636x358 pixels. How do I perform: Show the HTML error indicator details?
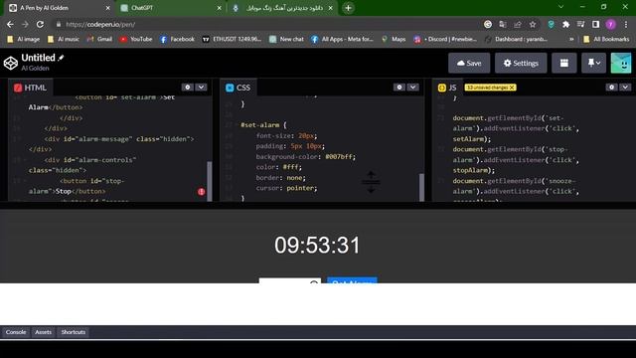point(201,192)
